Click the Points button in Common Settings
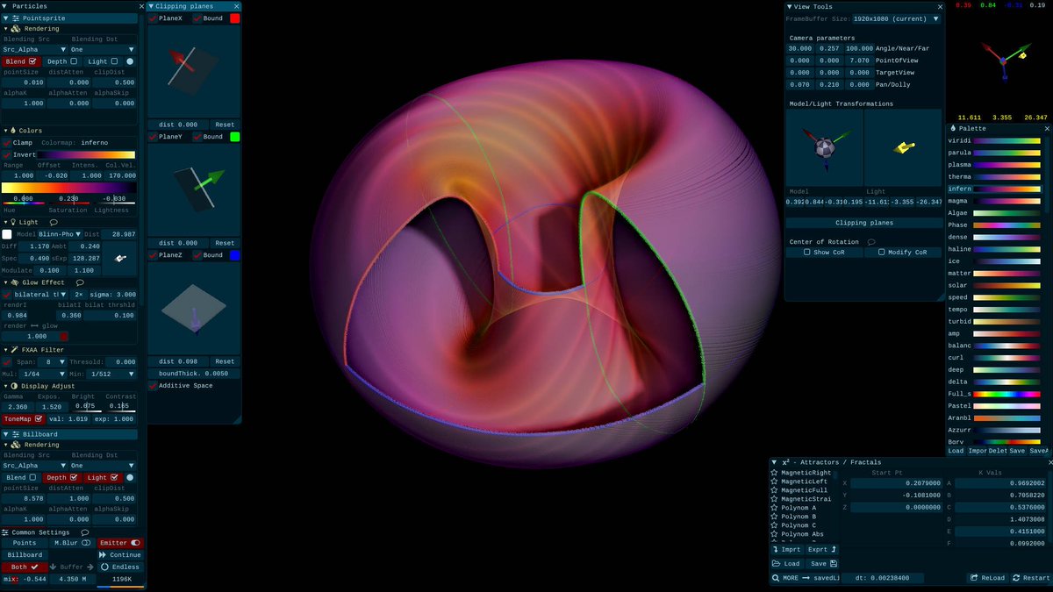The height and width of the screenshot is (592, 1053). [x=25, y=543]
